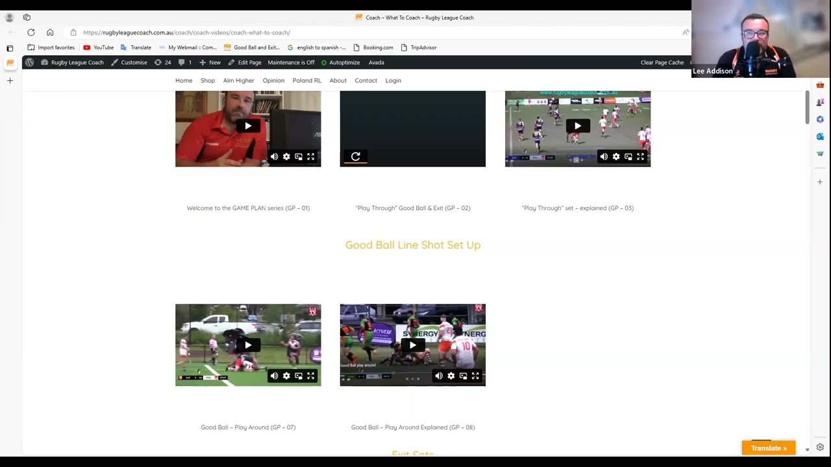The height and width of the screenshot is (467, 831).
Task: Open the Aim Higher menu
Action: coord(239,80)
